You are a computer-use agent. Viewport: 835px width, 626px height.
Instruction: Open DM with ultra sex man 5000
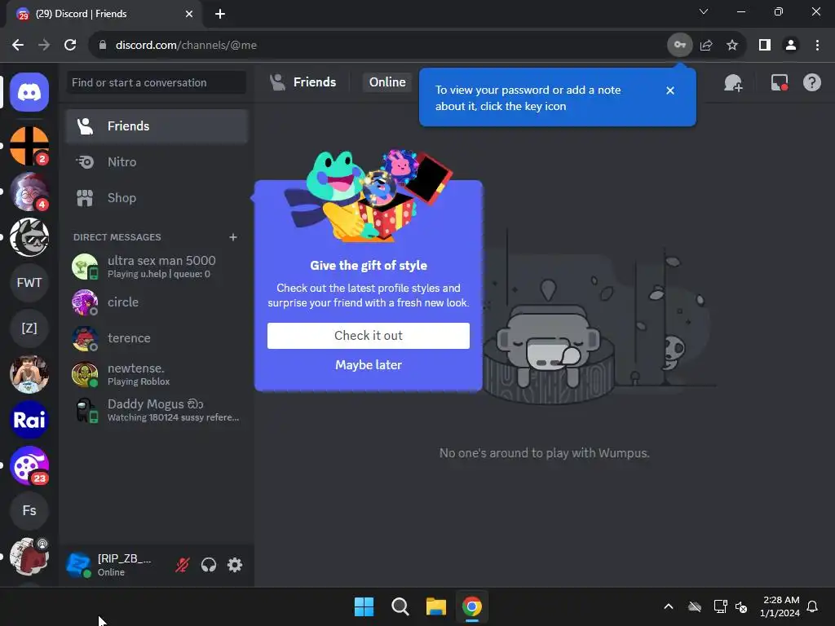click(x=157, y=267)
